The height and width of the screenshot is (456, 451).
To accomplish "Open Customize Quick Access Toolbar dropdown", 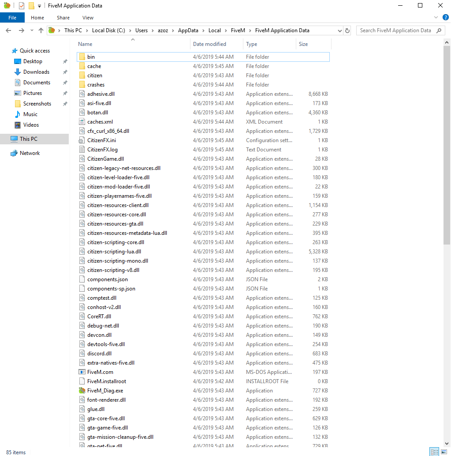I will point(40,6).
